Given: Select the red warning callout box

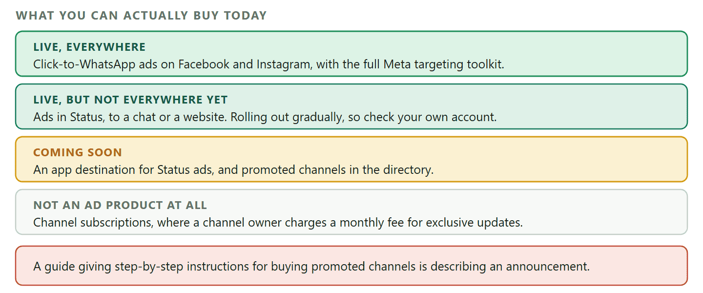Looking at the screenshot, I should pyautogui.click(x=351, y=266).
